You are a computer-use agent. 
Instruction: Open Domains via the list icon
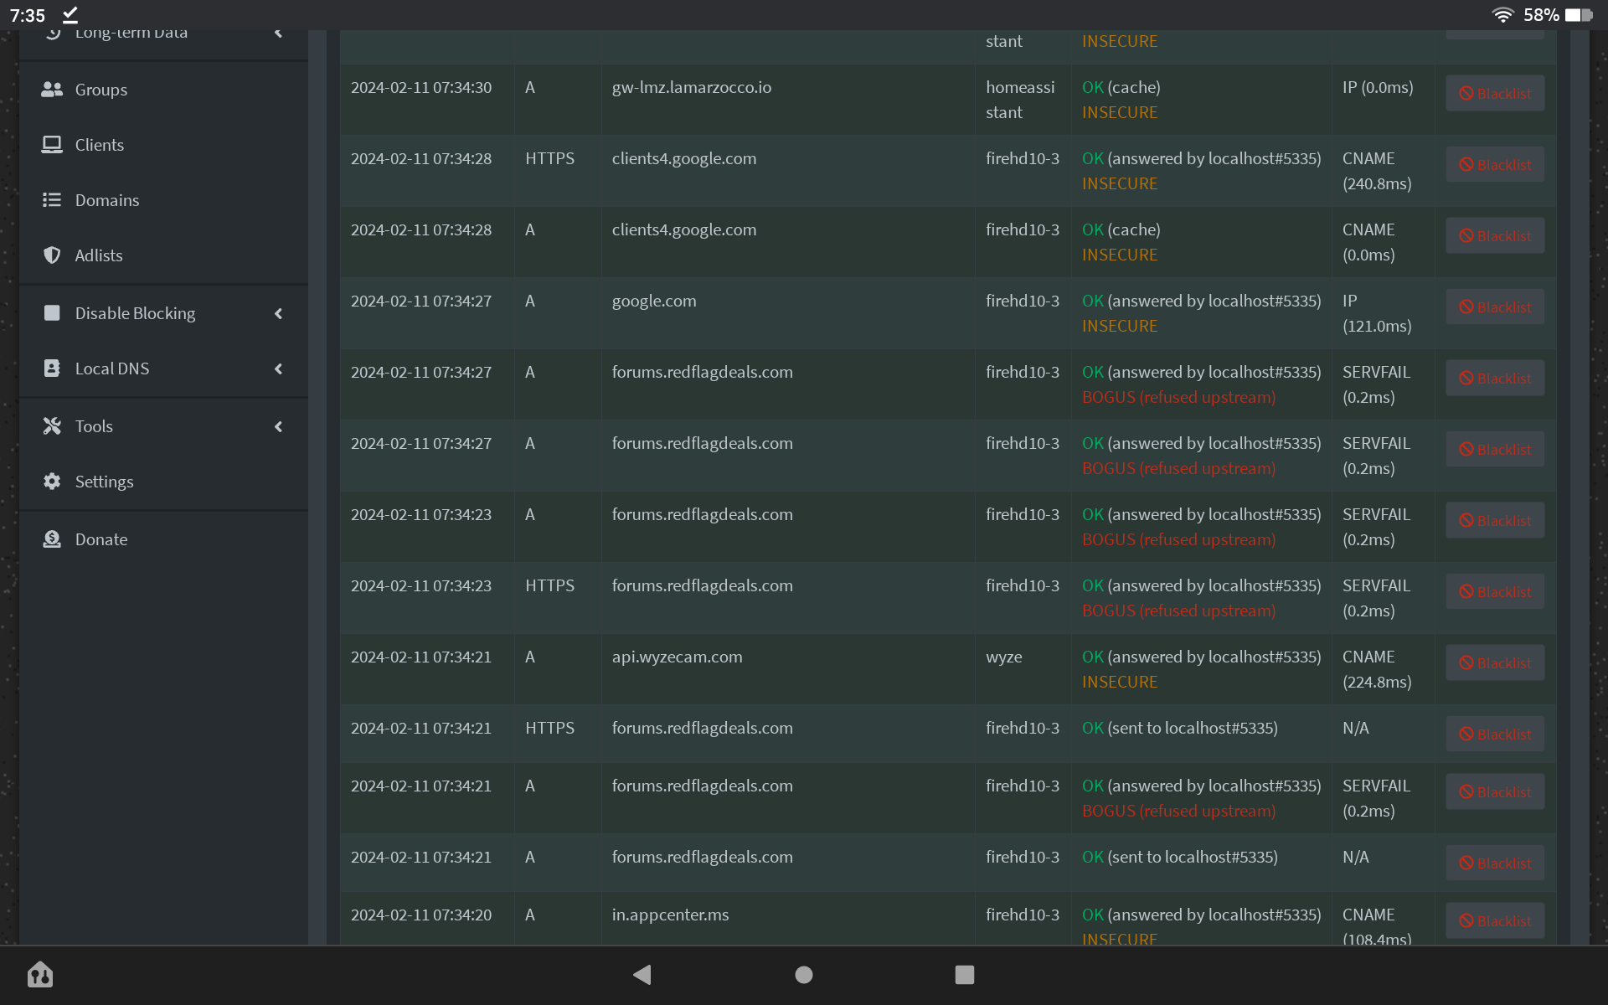point(52,199)
